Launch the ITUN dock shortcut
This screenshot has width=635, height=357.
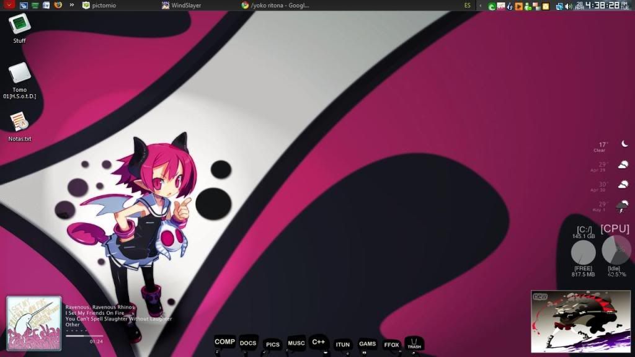pyautogui.click(x=342, y=345)
